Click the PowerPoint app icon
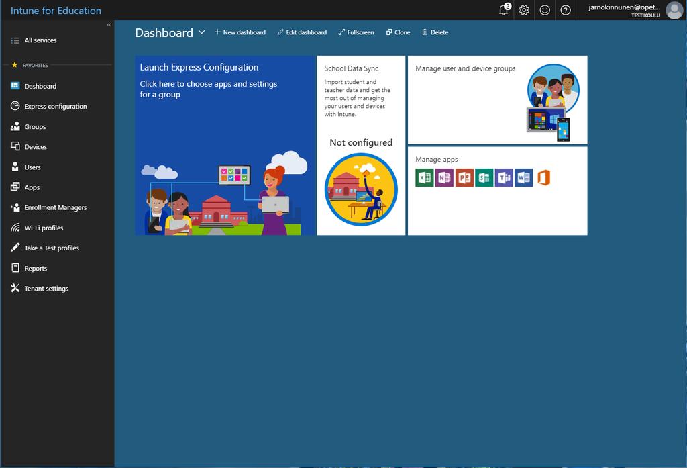The image size is (687, 468). coord(464,178)
